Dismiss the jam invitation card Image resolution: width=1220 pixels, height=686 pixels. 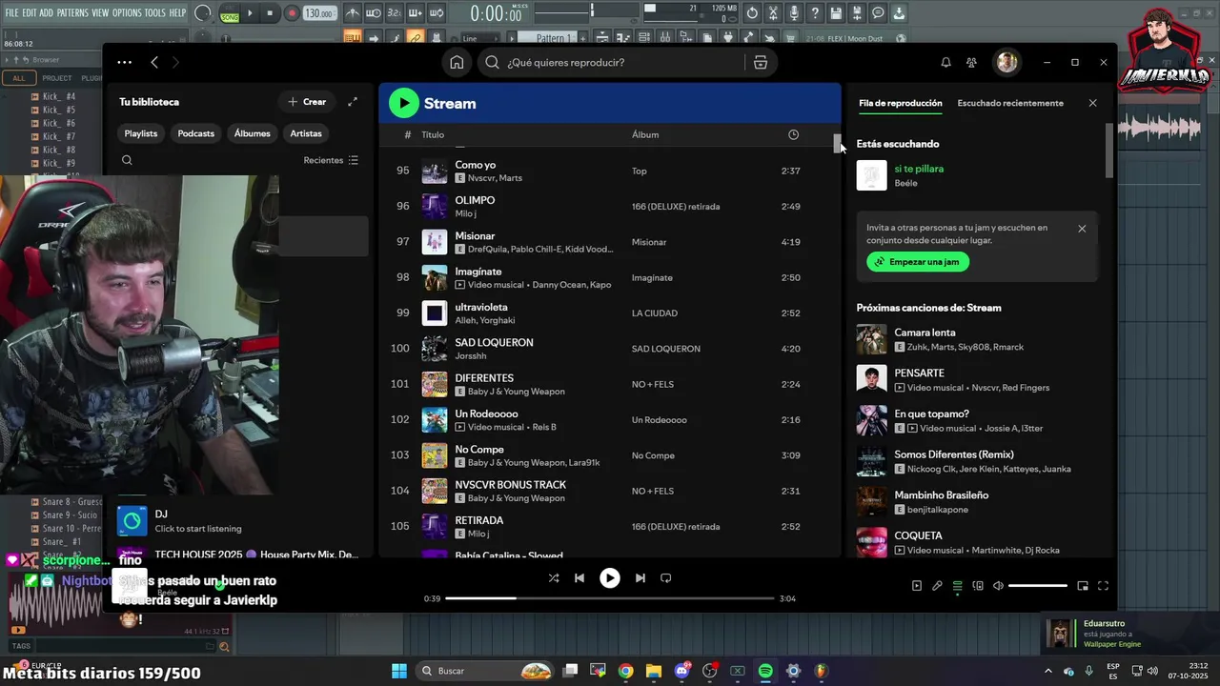click(1082, 229)
